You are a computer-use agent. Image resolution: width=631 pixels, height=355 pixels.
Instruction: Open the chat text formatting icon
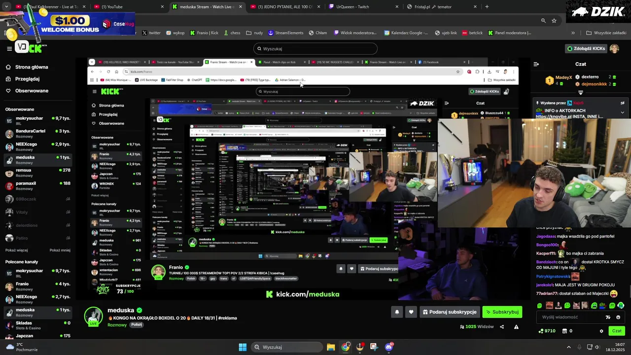608,317
